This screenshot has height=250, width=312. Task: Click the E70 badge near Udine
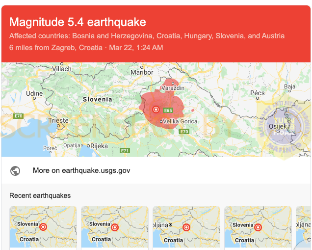[19, 116]
